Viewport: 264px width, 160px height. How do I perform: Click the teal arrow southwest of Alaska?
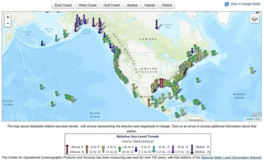pos(57,38)
